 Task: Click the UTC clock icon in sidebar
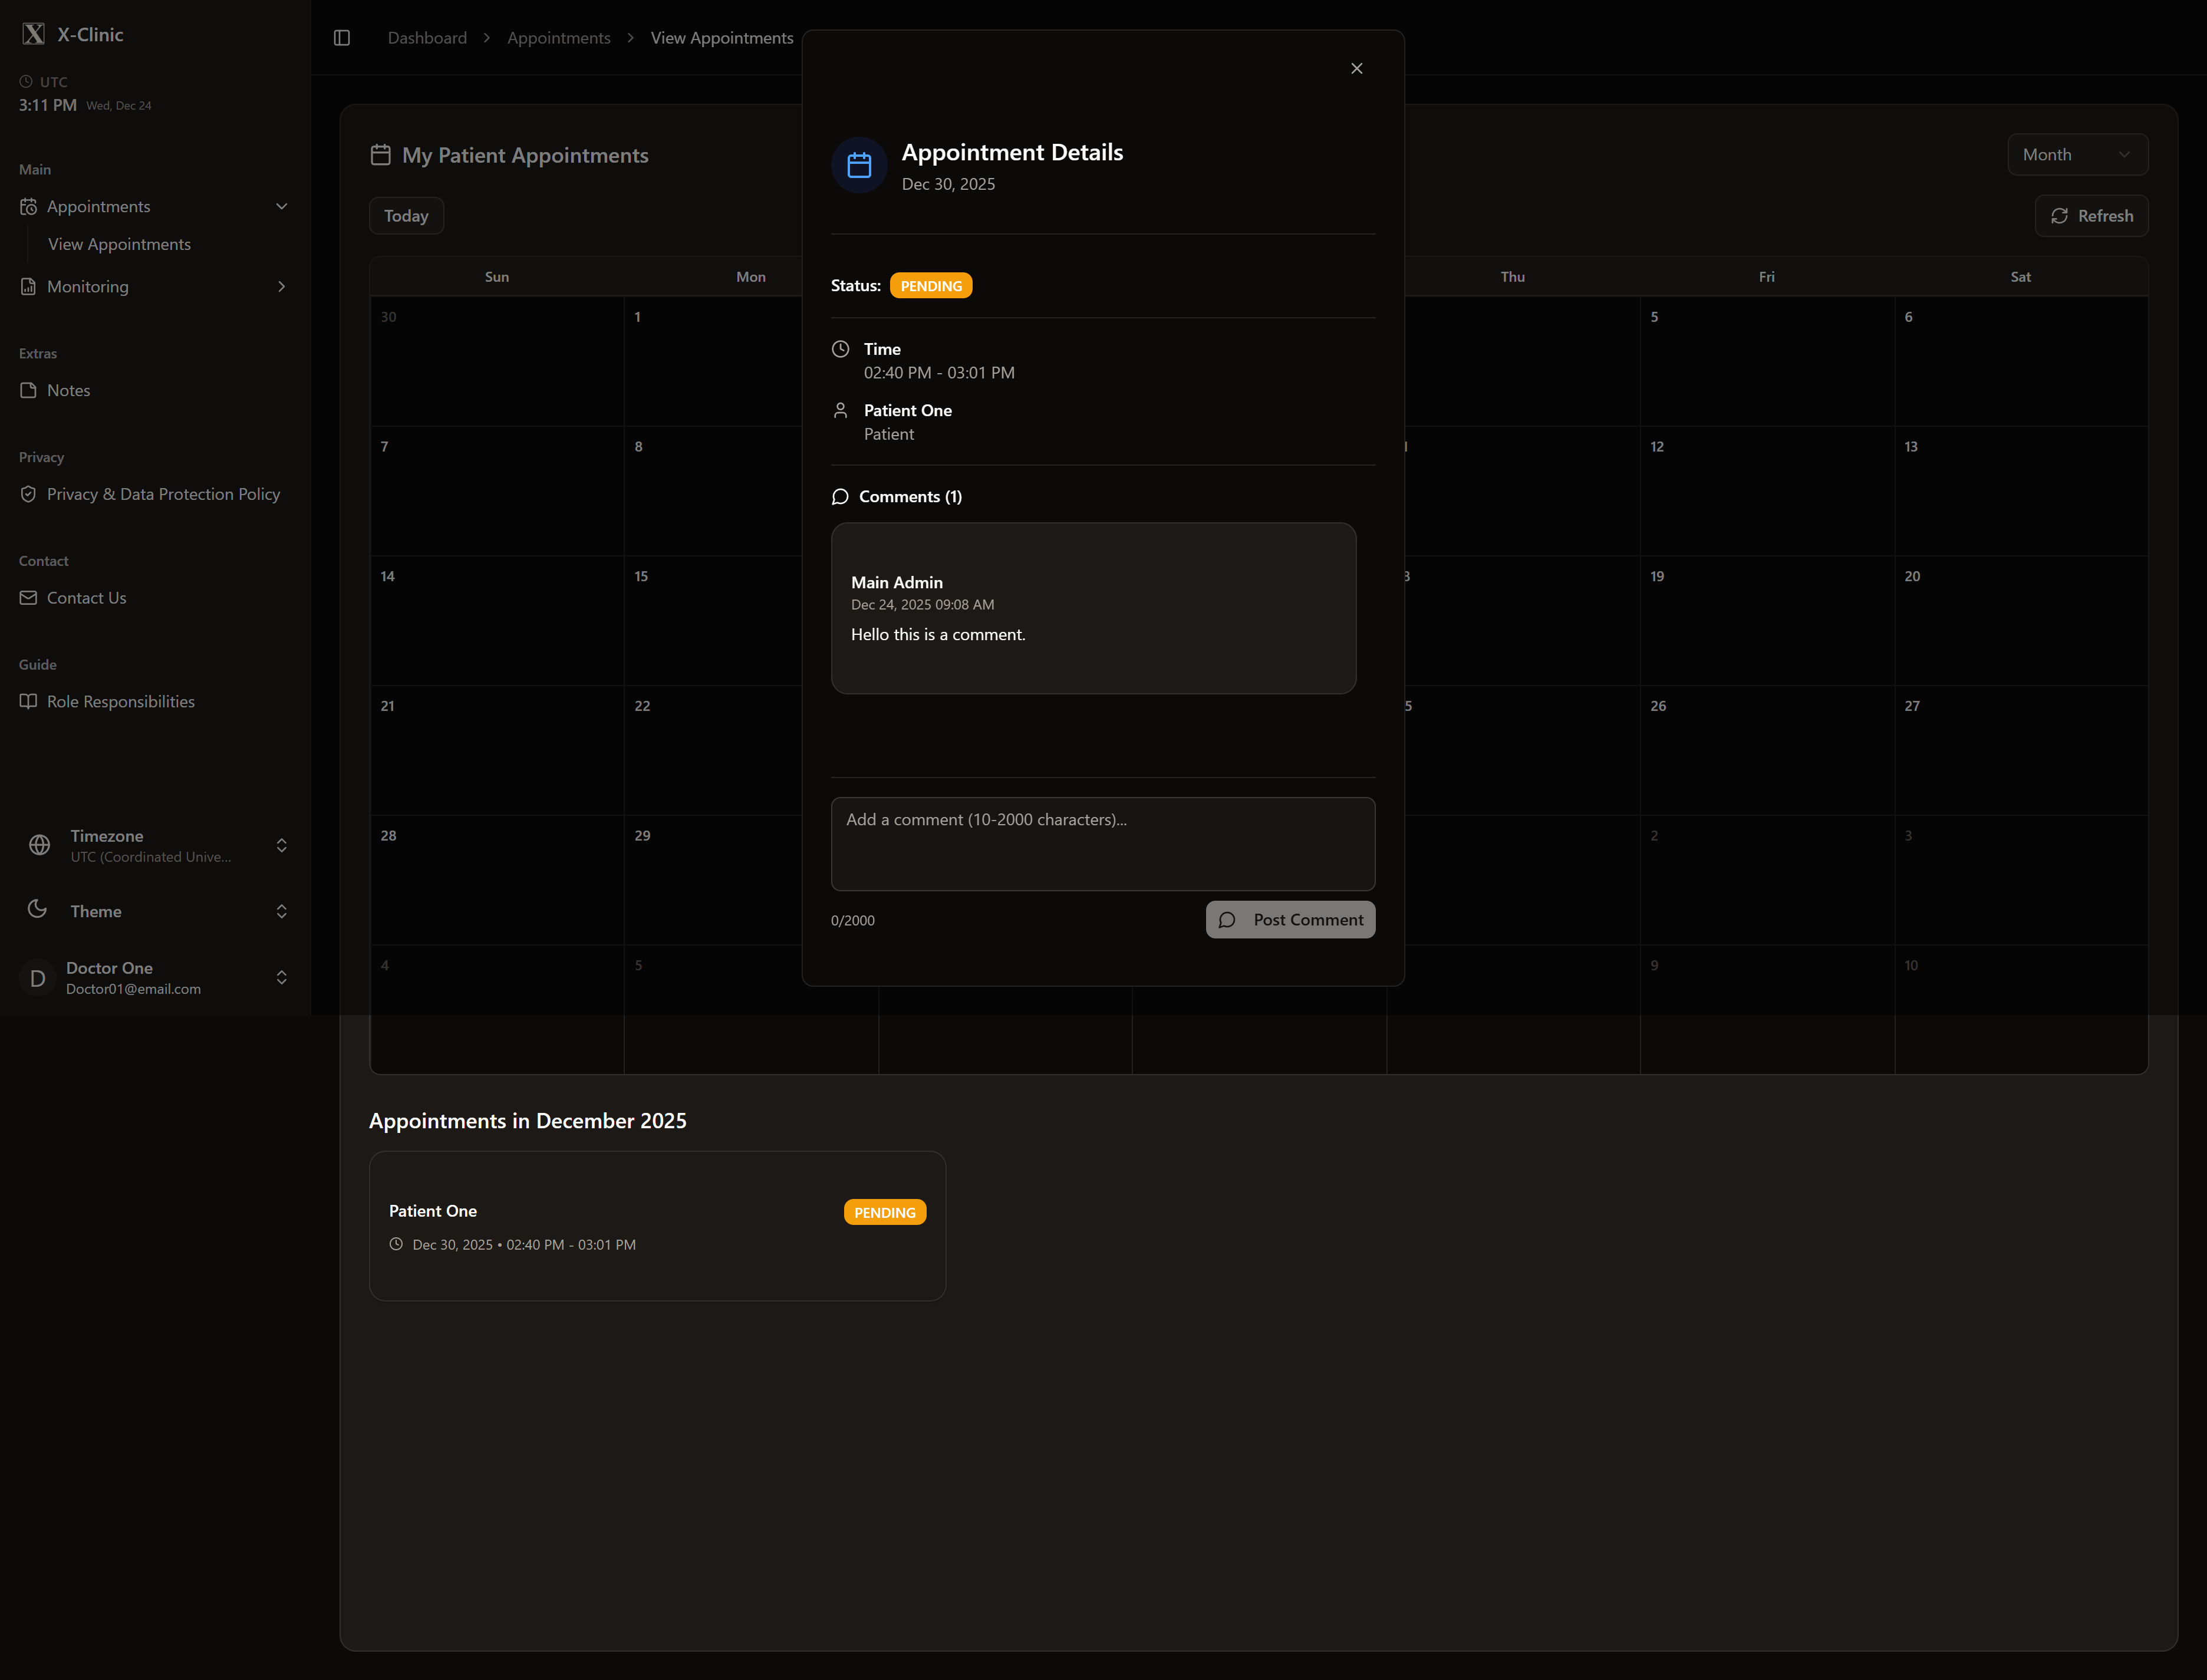[26, 82]
